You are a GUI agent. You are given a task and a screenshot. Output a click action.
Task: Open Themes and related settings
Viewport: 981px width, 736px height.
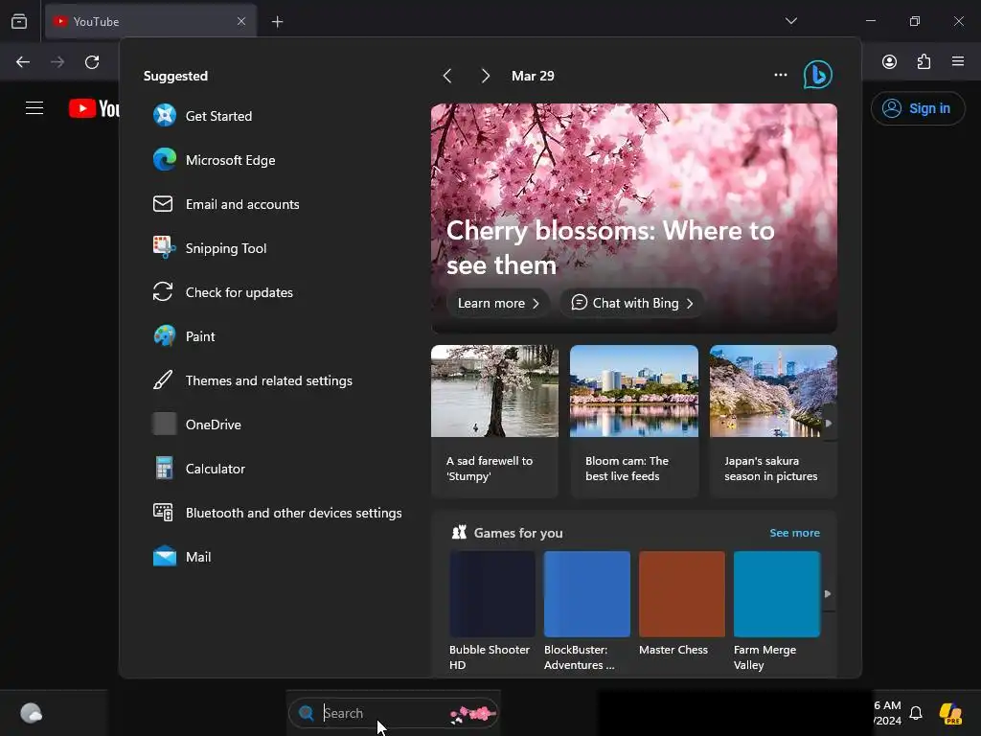point(253,380)
